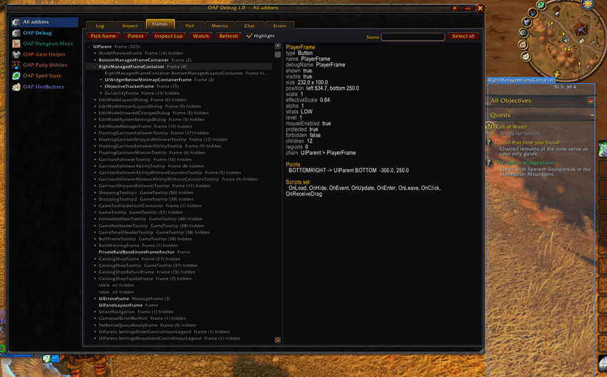The image size is (607, 377).
Task: Click the Inspect Lua button
Action: coord(168,36)
